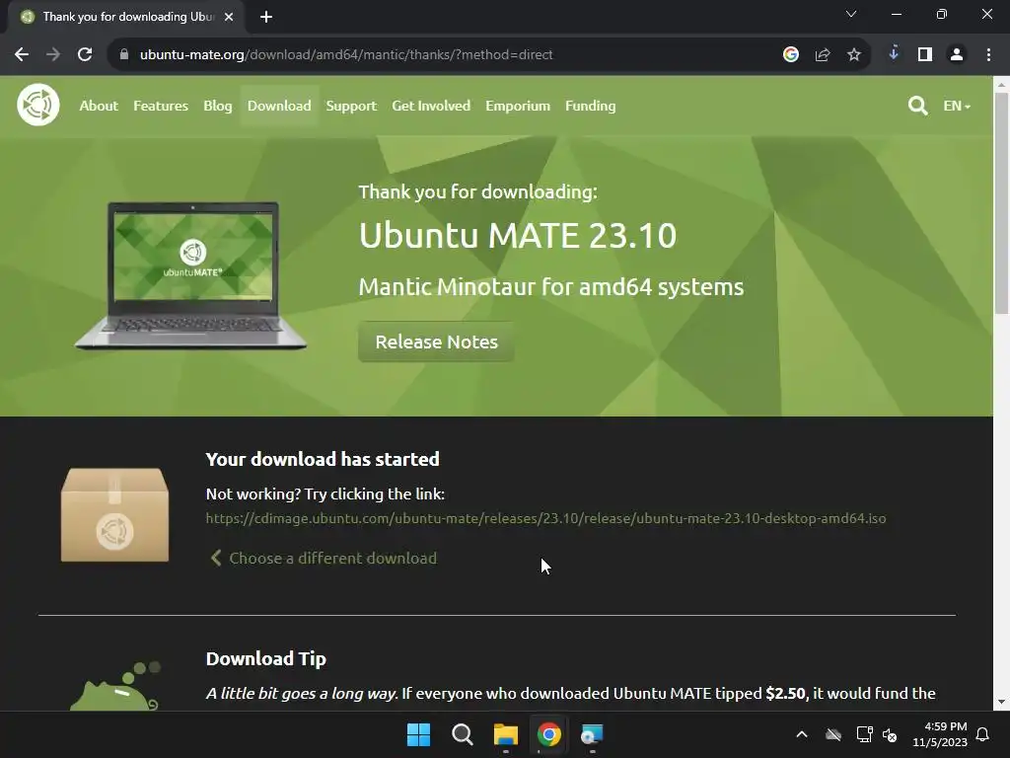Go back with the browser back arrow
The height and width of the screenshot is (758, 1010).
[x=22, y=55]
